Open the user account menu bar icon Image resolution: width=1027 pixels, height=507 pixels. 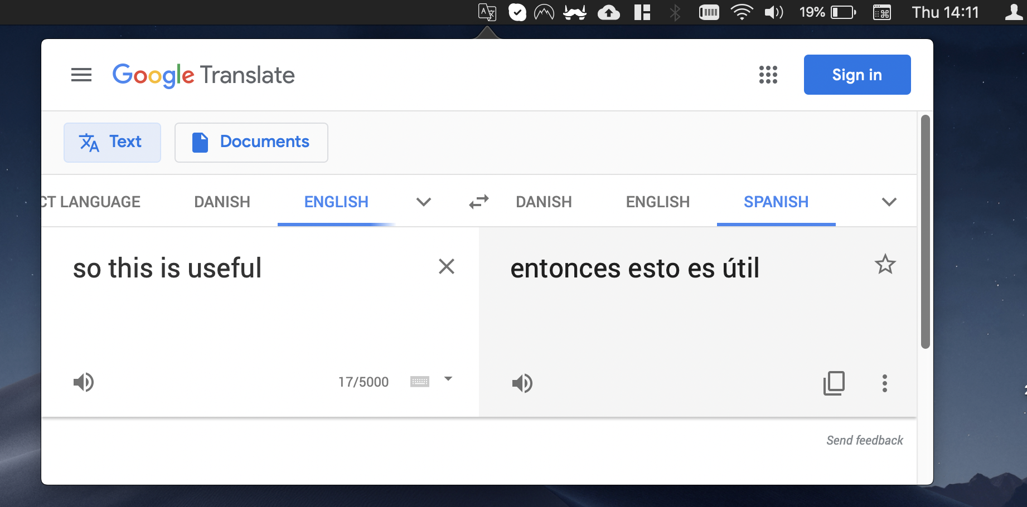(1014, 12)
